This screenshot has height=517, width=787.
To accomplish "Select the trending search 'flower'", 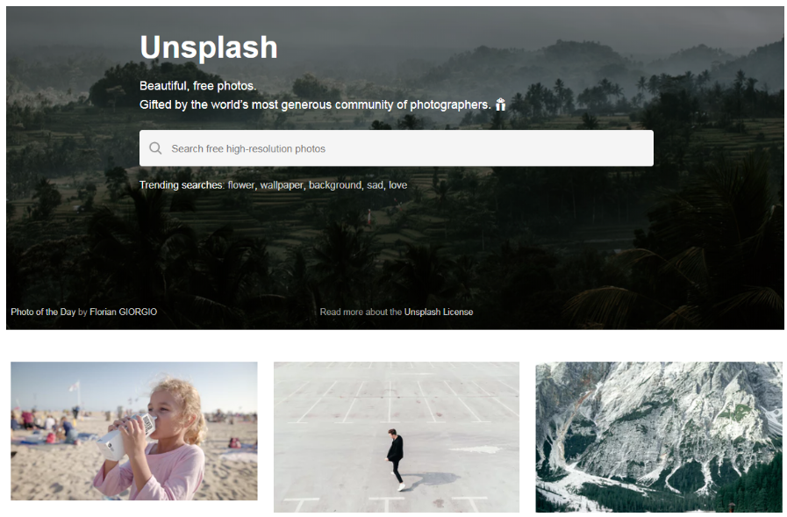I will pos(241,184).
